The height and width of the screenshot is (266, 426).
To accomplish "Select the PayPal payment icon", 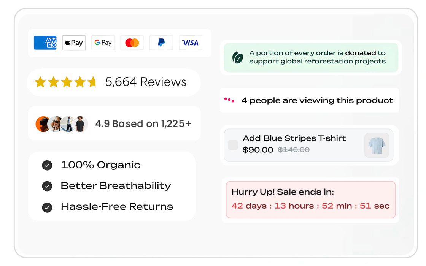I will point(161,43).
